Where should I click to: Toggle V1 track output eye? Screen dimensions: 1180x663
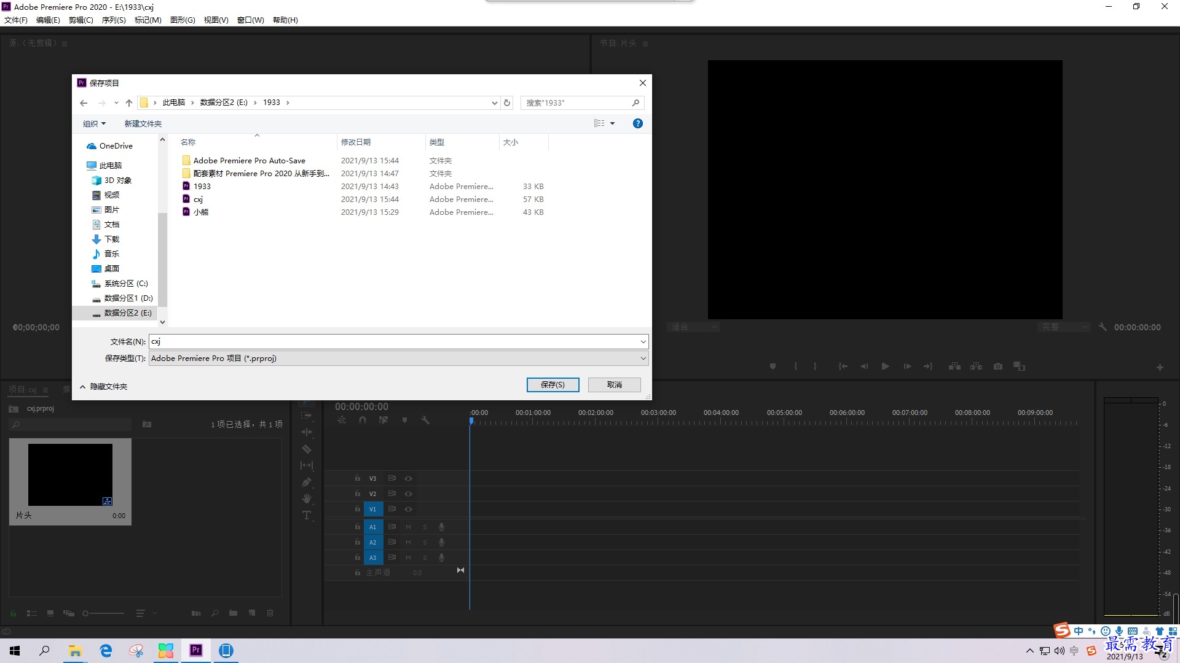(x=408, y=509)
